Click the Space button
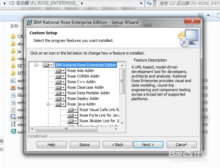Screen dimensions: 220x168 [x=84, y=145]
